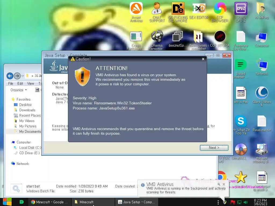275x206 pixels.
Task: Select Desktop in Favorites list
Action: [x=25, y=105]
